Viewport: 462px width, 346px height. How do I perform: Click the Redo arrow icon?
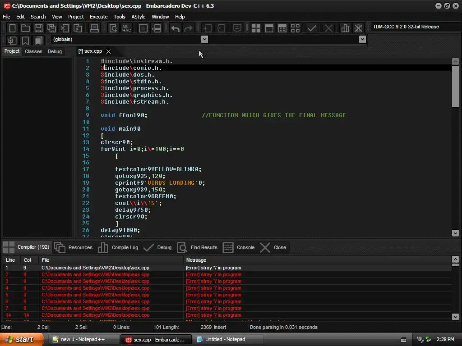[x=188, y=28]
